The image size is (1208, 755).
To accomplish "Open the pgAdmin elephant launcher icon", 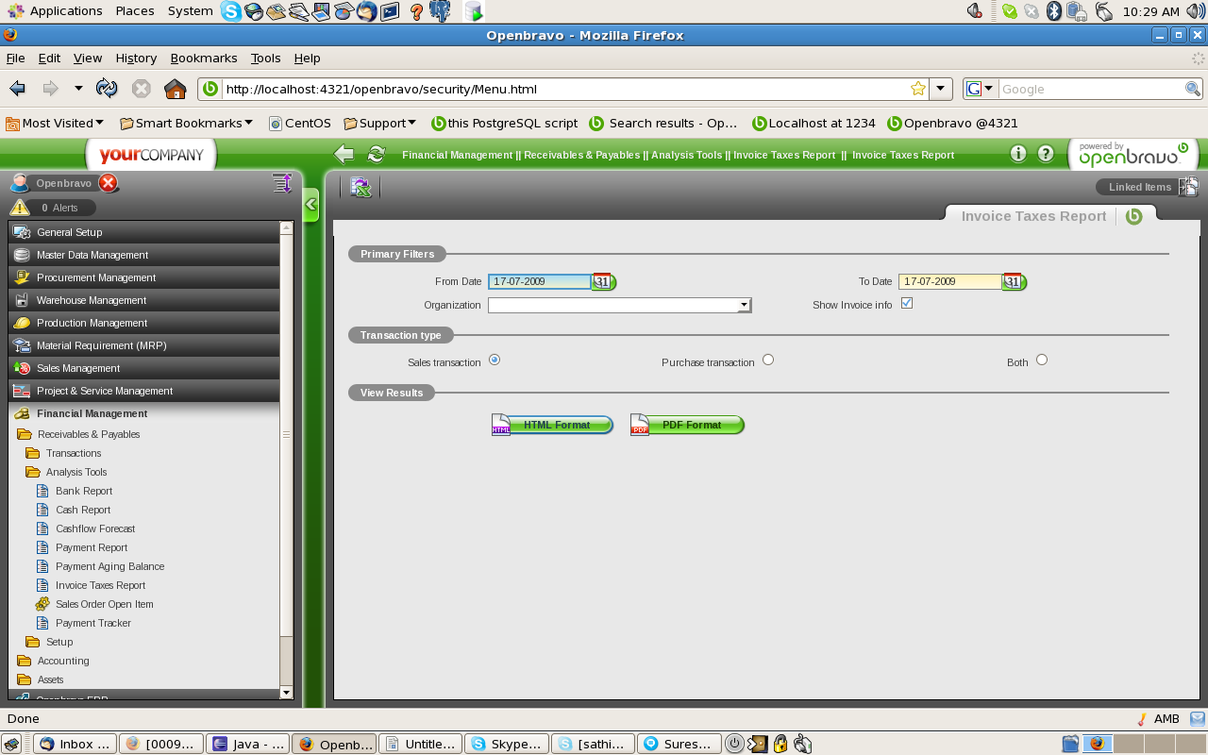I will click(x=439, y=11).
